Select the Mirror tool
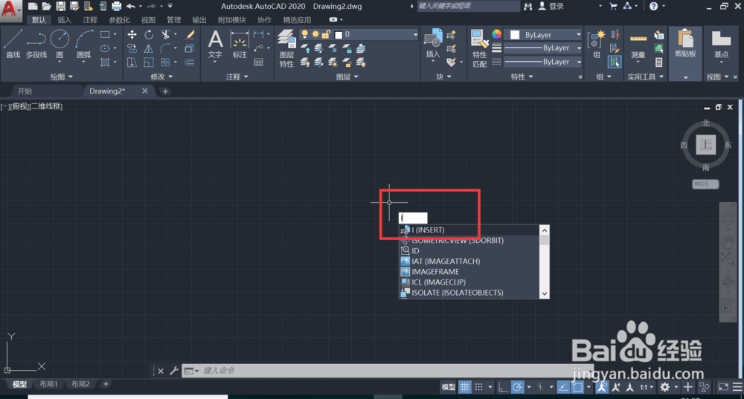 [149, 48]
